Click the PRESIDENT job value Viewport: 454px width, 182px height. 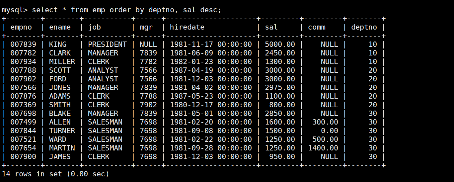[x=107, y=45]
